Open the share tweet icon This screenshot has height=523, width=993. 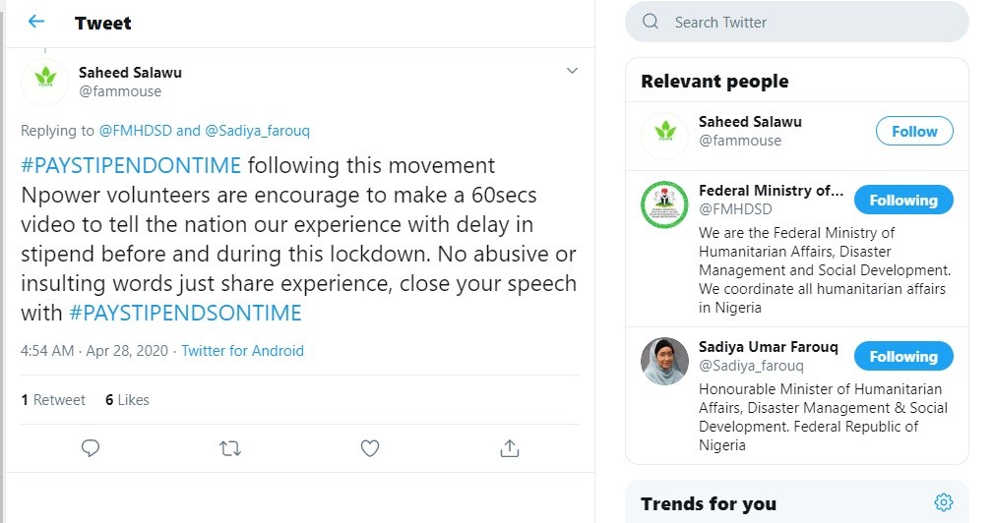(x=509, y=448)
